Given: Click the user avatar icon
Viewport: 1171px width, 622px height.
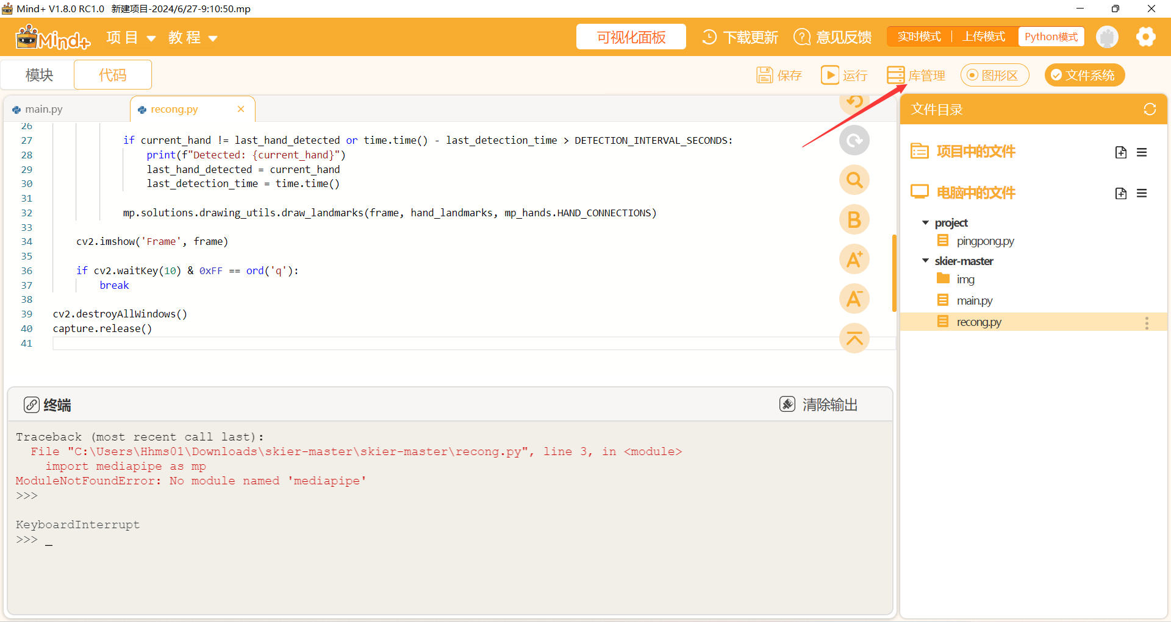Looking at the screenshot, I should [x=1107, y=37].
